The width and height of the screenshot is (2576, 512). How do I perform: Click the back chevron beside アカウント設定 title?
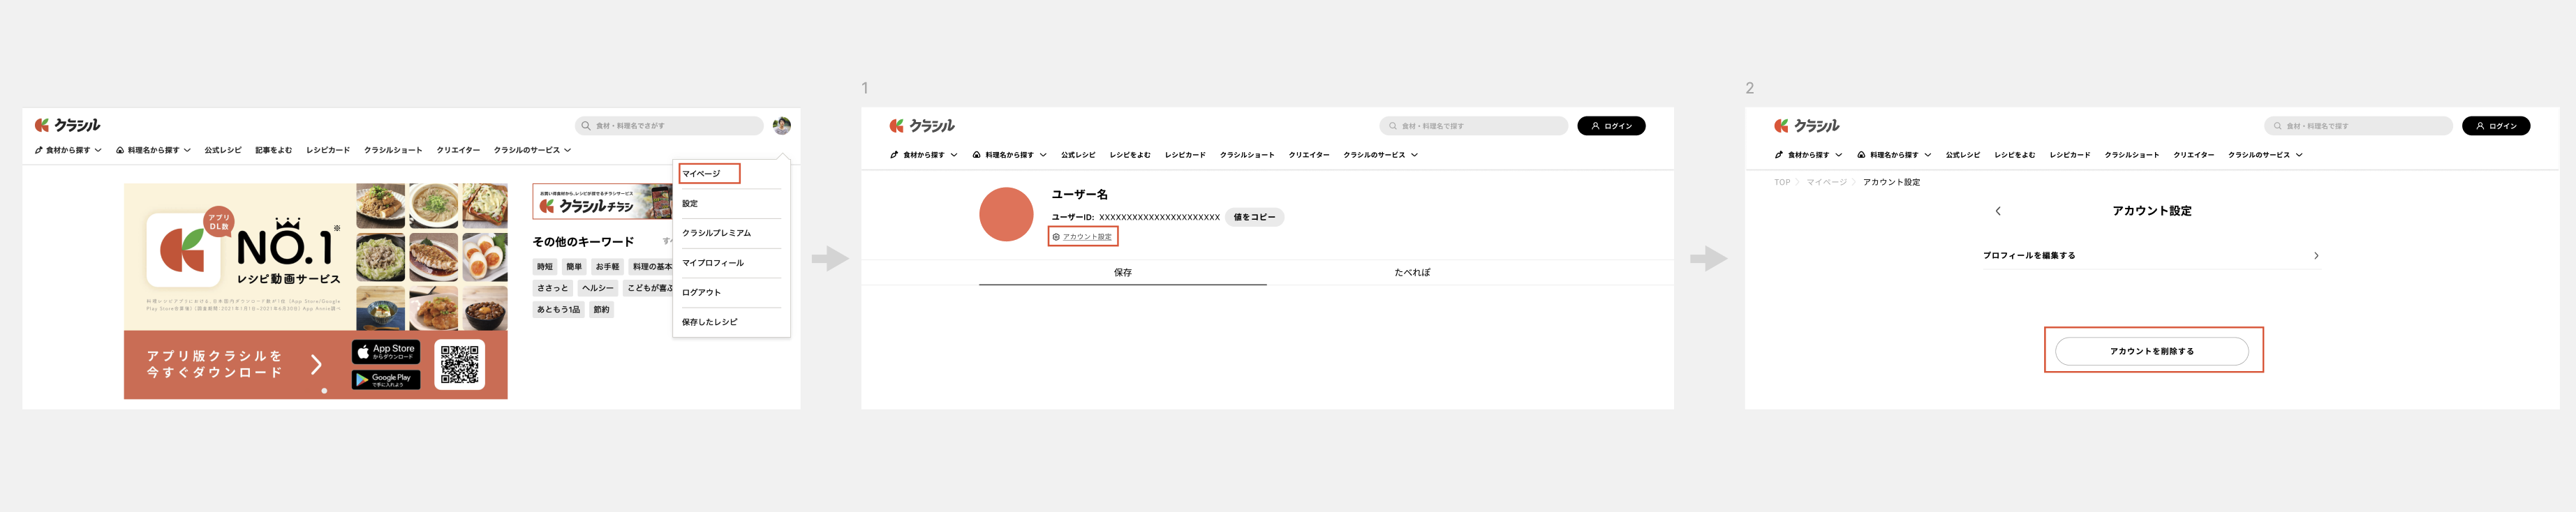click(1997, 211)
